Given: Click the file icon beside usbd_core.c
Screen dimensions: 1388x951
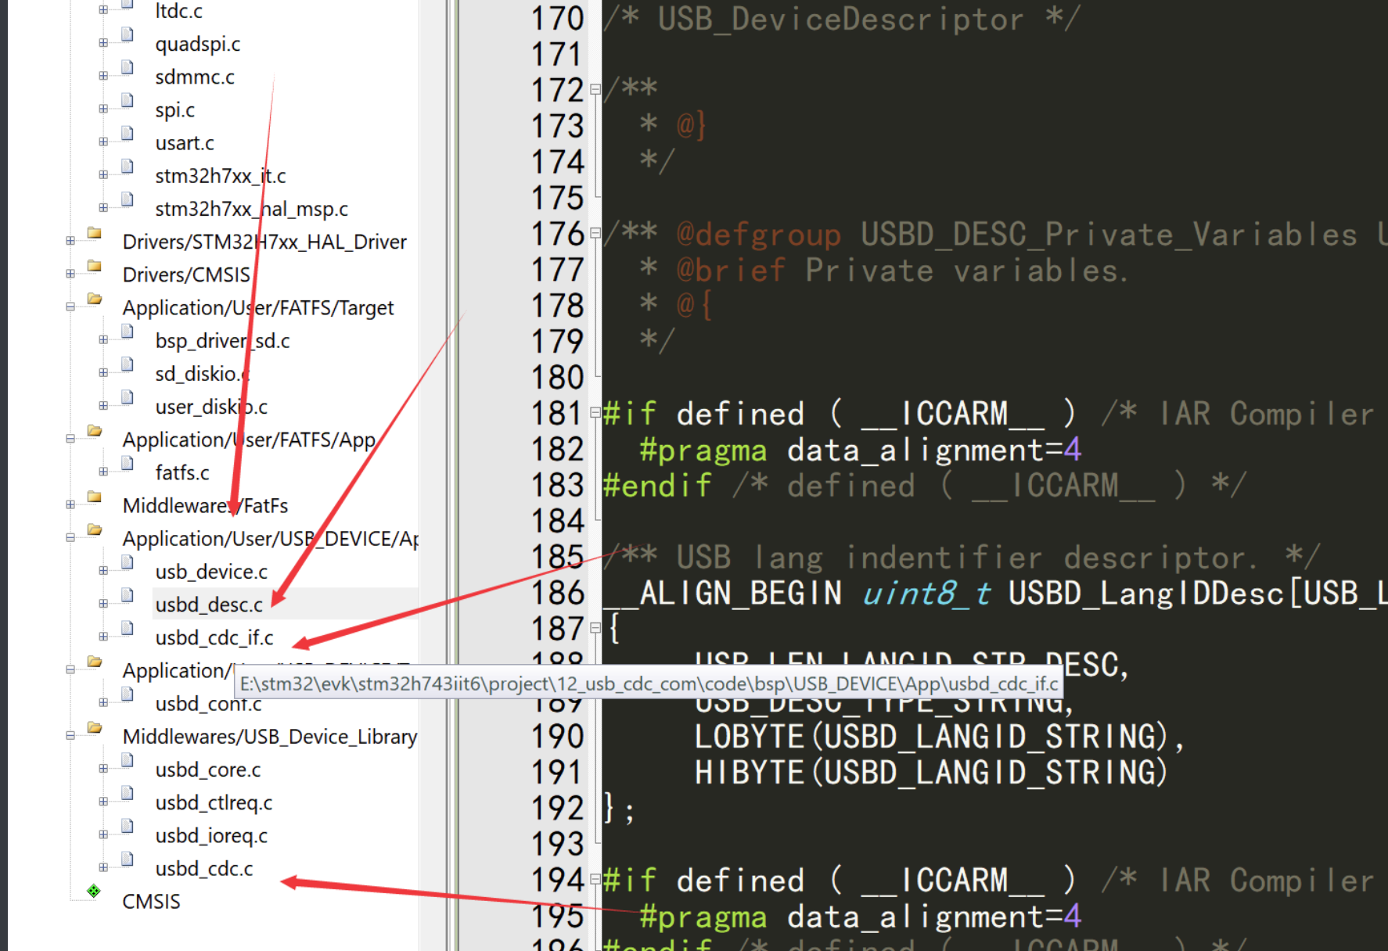Looking at the screenshot, I should tap(127, 761).
